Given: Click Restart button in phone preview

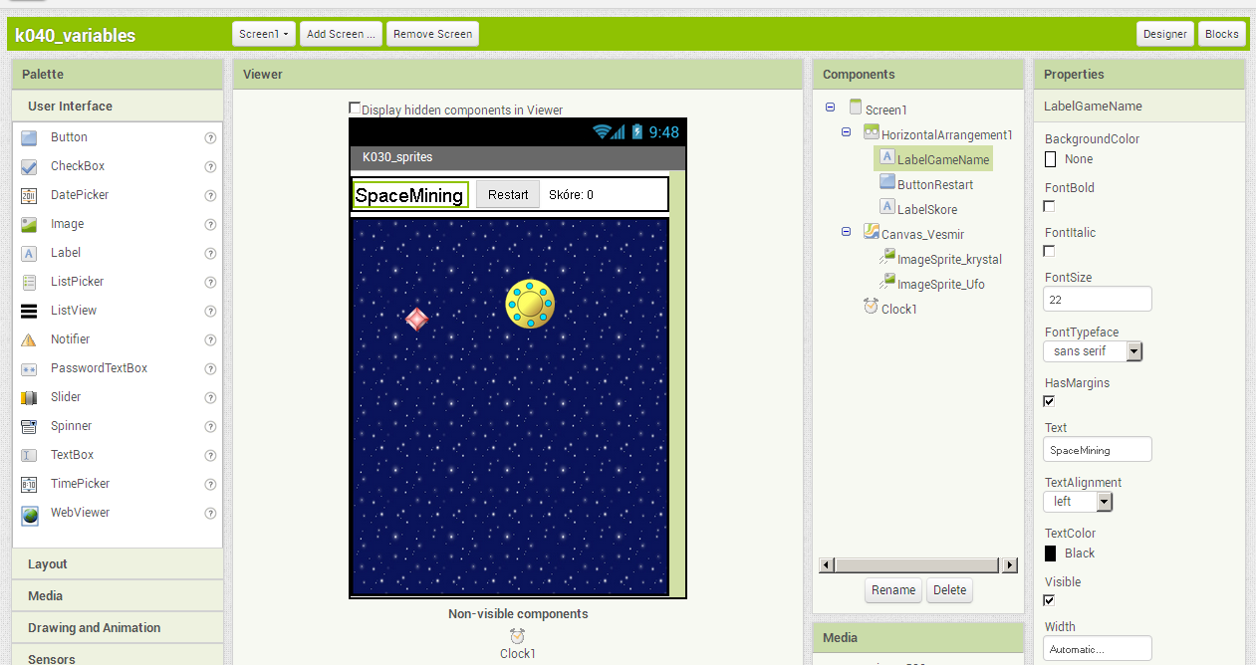Looking at the screenshot, I should [508, 194].
